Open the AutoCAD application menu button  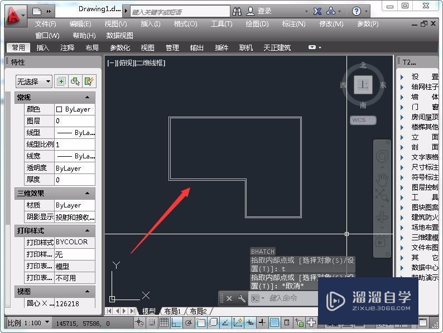tap(16, 16)
